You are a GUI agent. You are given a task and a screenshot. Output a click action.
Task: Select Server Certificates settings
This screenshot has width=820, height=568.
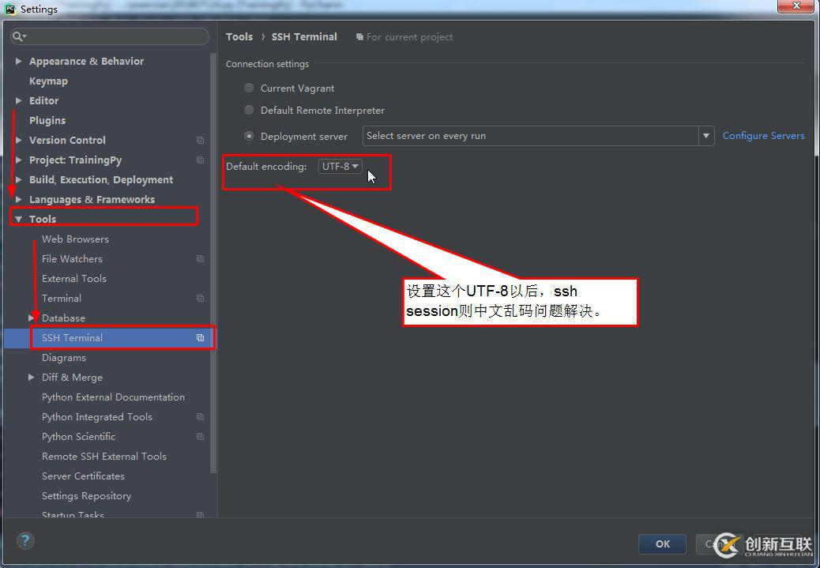coord(83,476)
